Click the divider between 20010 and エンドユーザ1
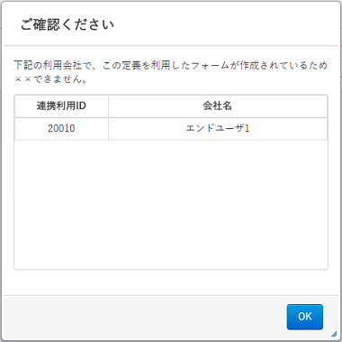This screenshot has height=342, width=342. point(108,128)
